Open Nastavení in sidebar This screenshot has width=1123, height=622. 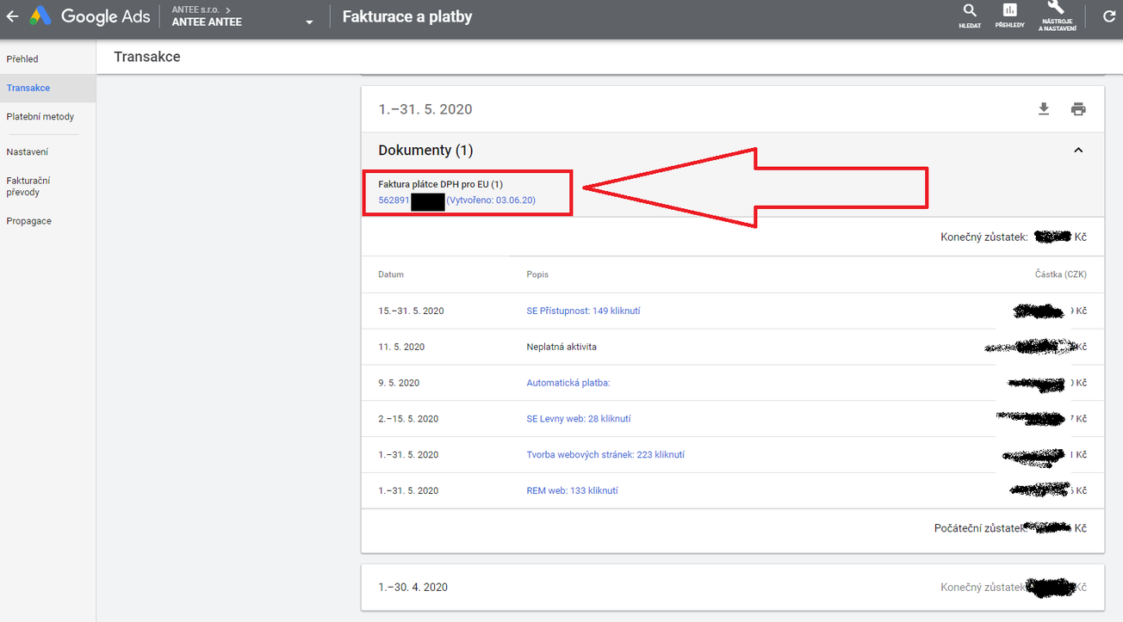click(27, 152)
